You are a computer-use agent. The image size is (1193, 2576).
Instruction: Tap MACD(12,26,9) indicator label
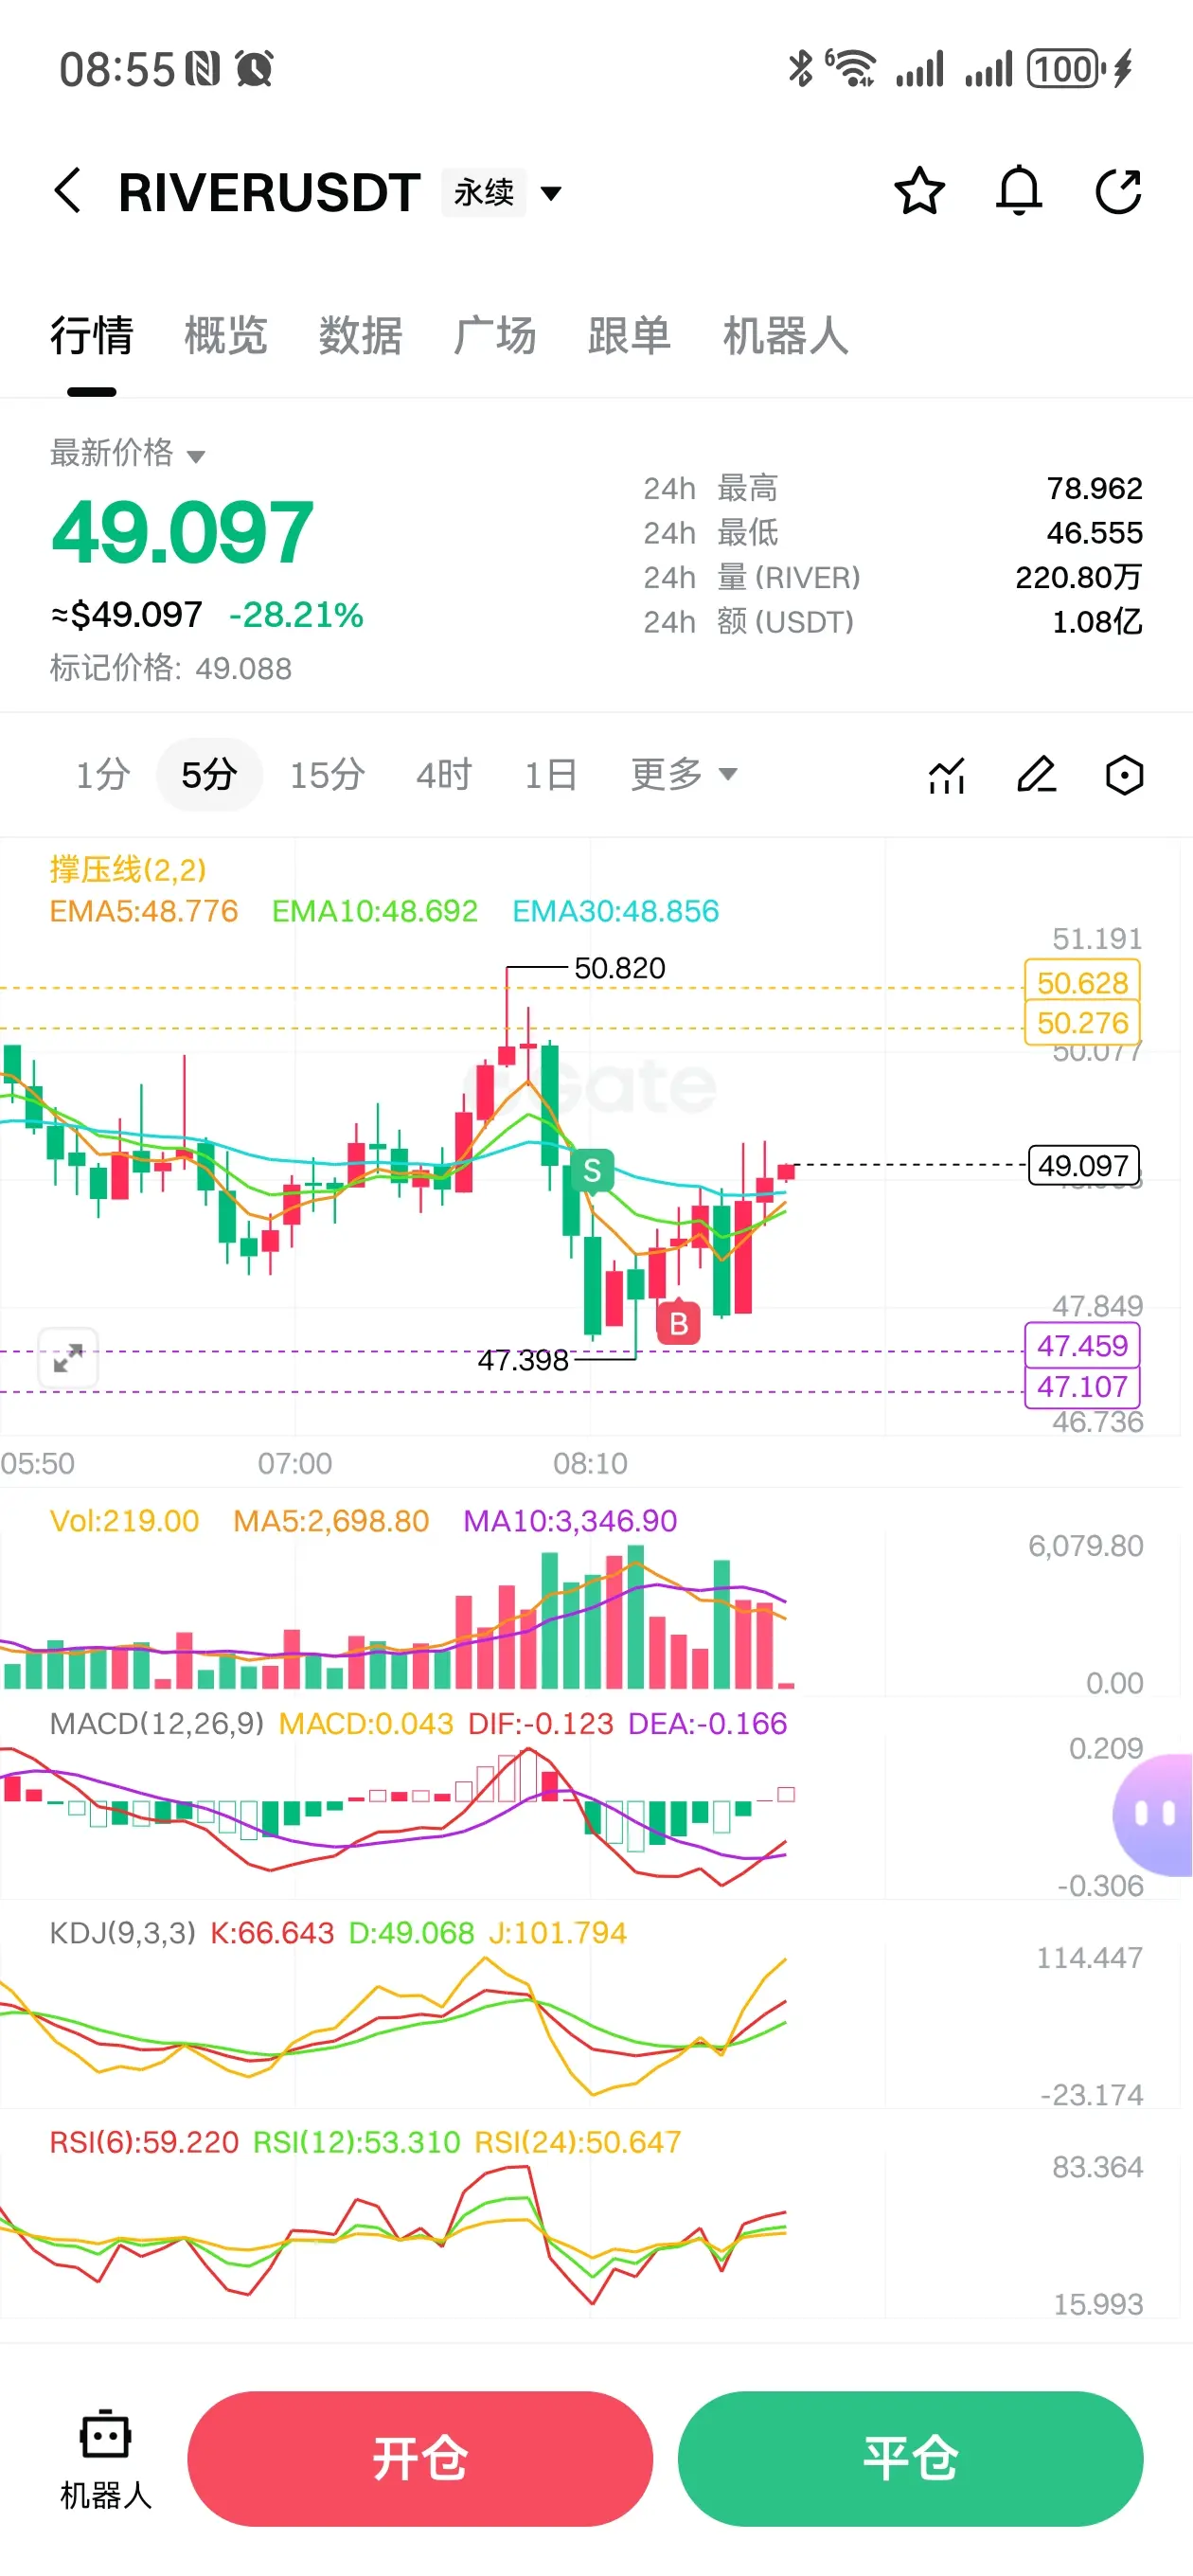(x=157, y=1723)
